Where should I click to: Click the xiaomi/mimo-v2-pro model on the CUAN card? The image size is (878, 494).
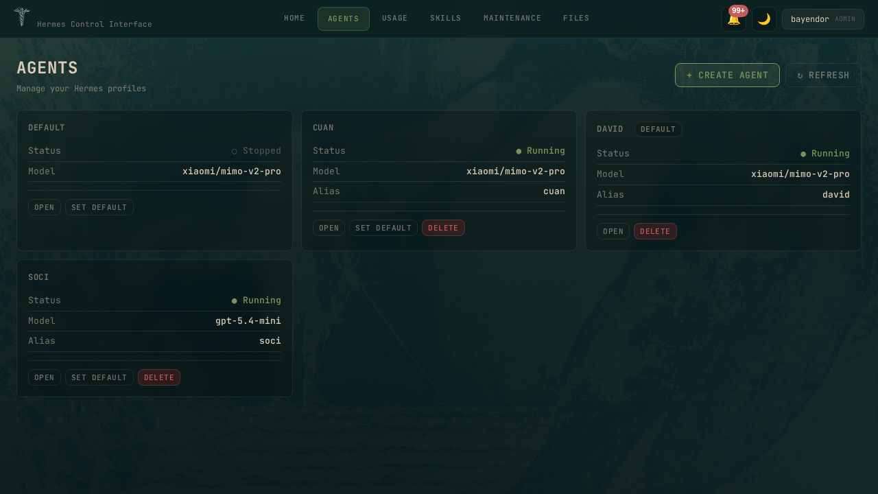pyautogui.click(x=516, y=172)
